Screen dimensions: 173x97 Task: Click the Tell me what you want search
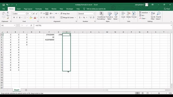pos(96,9)
